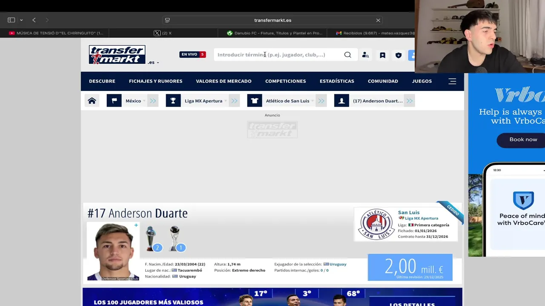Toggle the Safari sidebar icon

(x=11, y=20)
